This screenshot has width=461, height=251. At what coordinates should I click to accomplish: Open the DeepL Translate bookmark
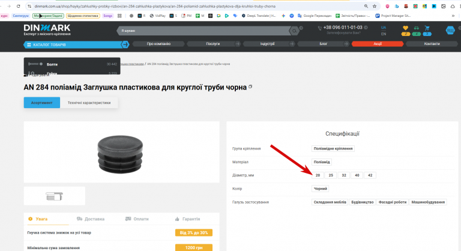(259, 16)
